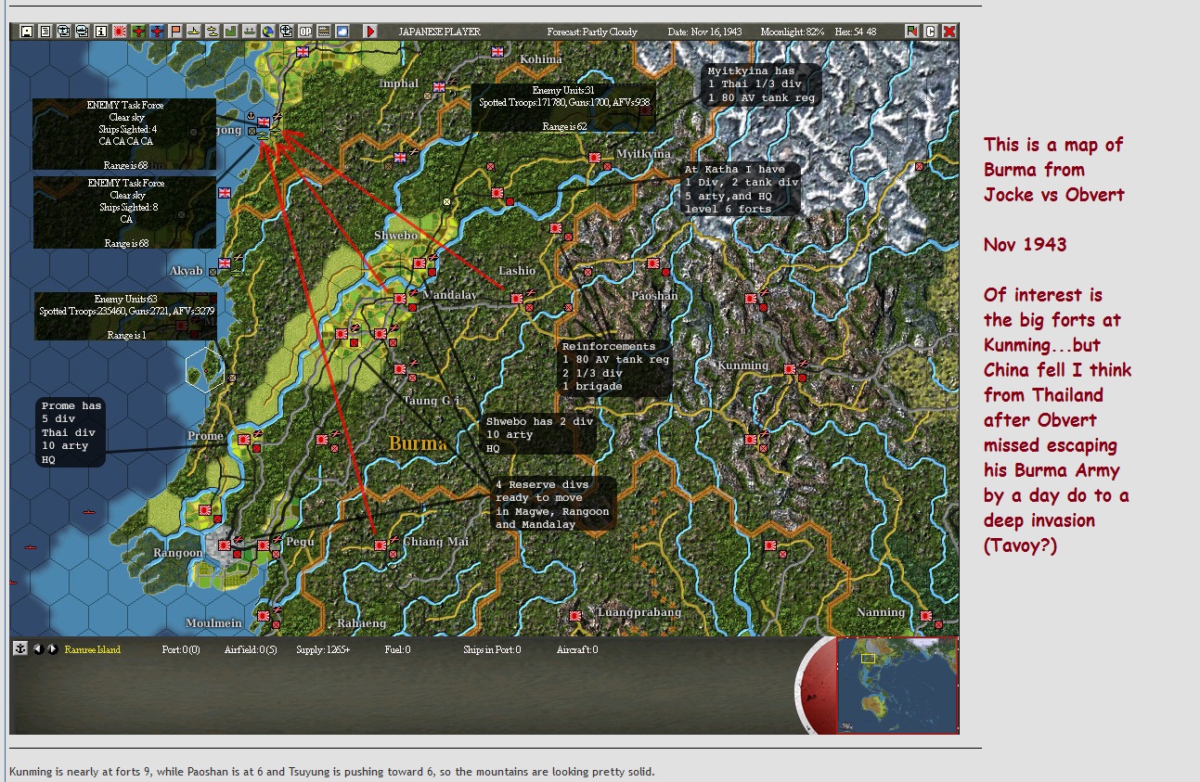This screenshot has width=1200, height=782.
Task: Click the OP toolbar button
Action: (304, 32)
